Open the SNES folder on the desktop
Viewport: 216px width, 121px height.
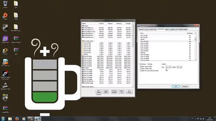(16, 16)
